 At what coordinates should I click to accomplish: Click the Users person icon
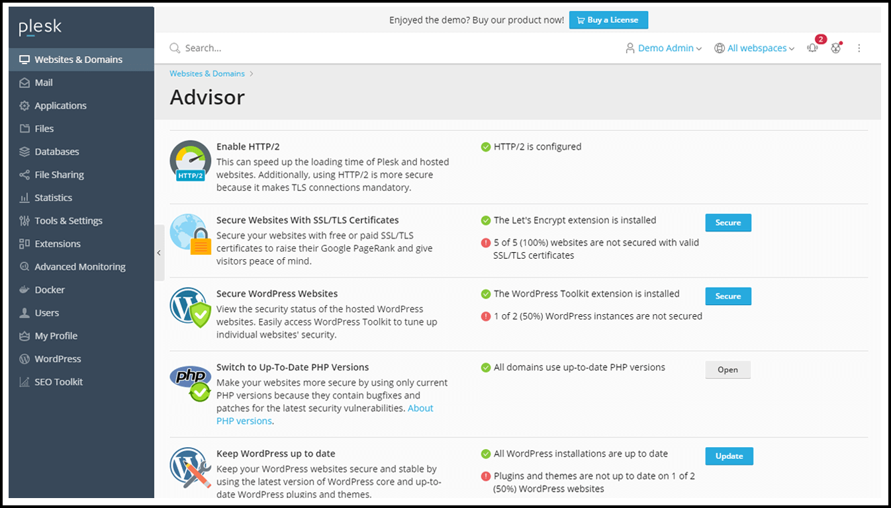tap(24, 313)
